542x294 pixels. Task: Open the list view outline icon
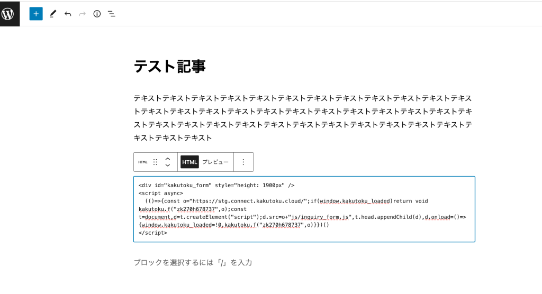(112, 14)
